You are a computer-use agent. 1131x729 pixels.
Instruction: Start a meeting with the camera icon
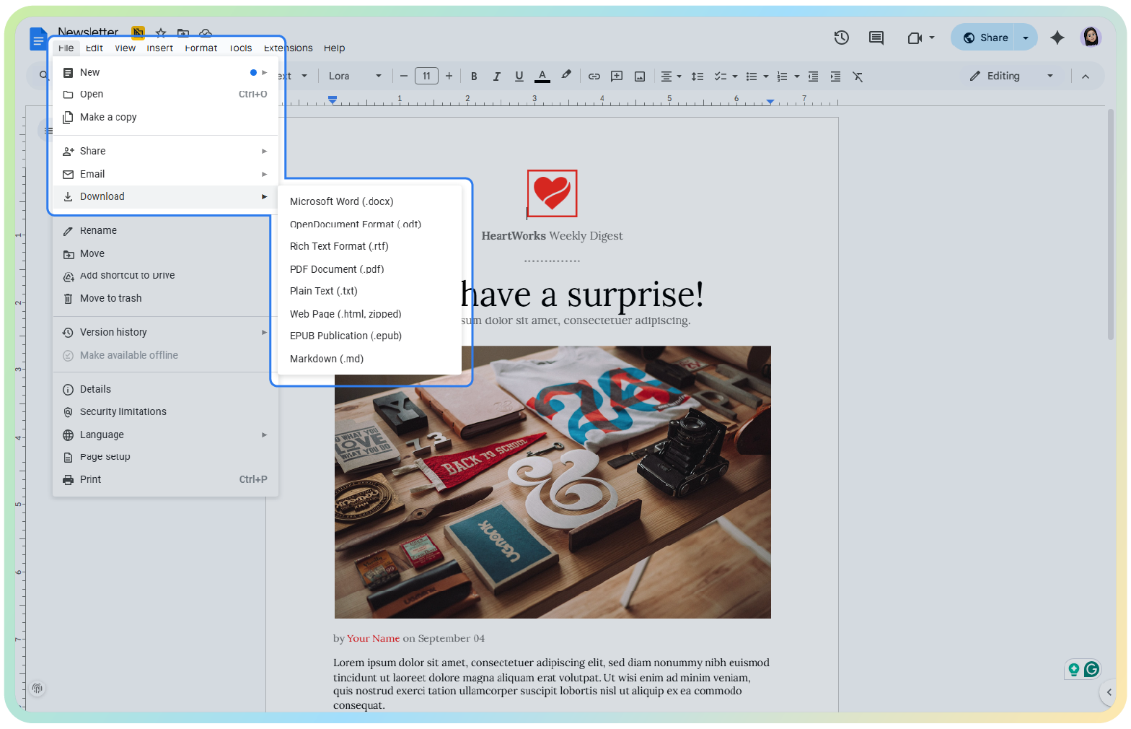pyautogui.click(x=915, y=38)
